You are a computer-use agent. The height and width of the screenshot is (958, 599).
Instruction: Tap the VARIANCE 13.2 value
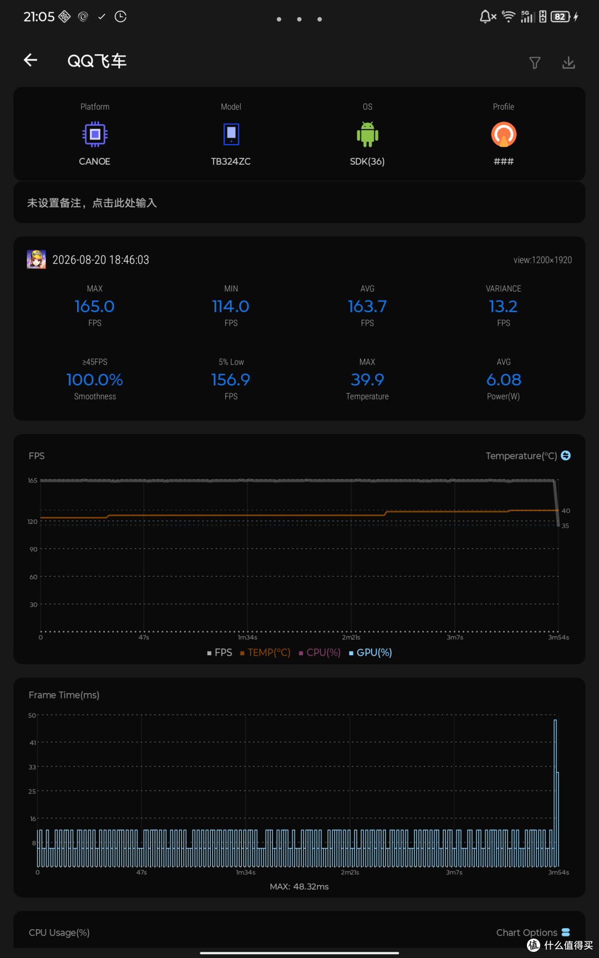click(503, 307)
